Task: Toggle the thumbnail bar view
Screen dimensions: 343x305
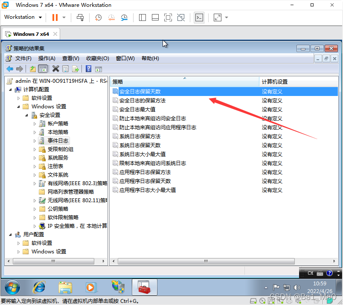Action: point(155,17)
